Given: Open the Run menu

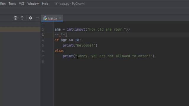Looking at the screenshot, I should click(x=3, y=4).
